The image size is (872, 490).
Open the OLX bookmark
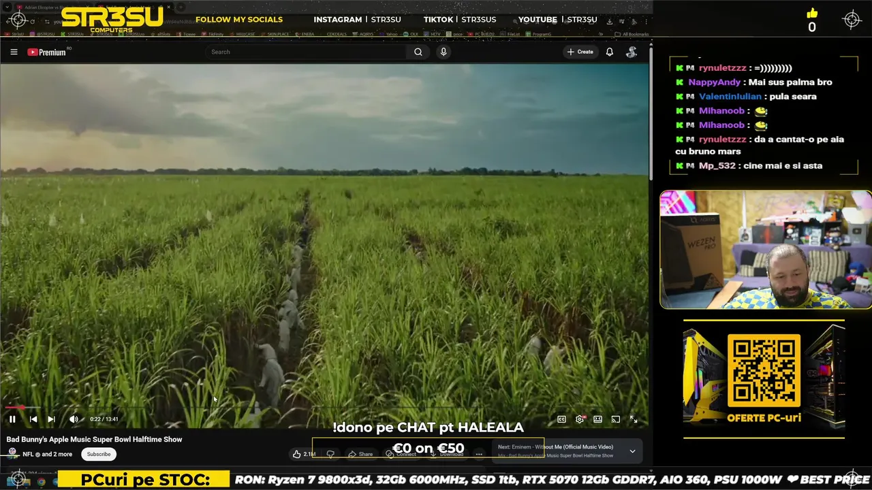(x=409, y=34)
